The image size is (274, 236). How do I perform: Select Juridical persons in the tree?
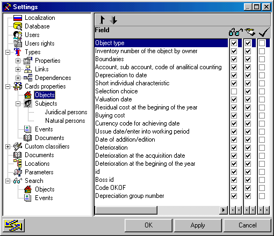tap(66, 112)
